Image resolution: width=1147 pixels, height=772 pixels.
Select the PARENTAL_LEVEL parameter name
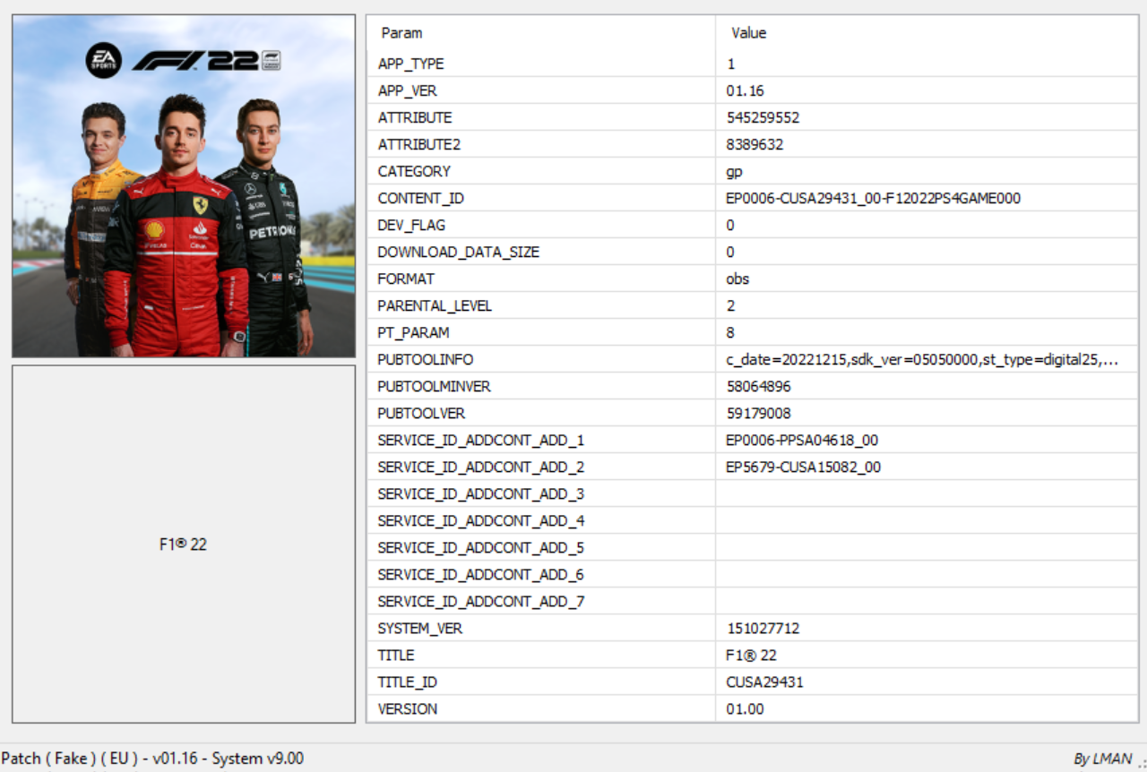click(435, 305)
